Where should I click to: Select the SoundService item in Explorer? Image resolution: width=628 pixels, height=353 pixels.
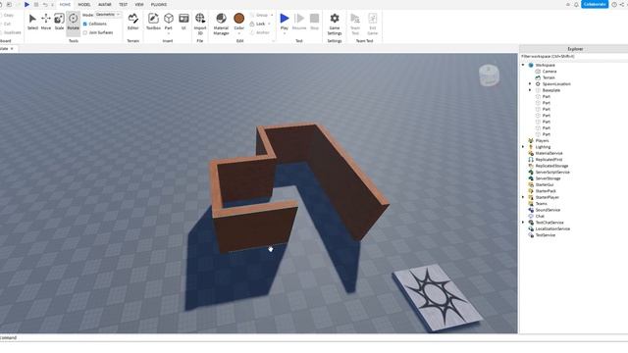[548, 210]
